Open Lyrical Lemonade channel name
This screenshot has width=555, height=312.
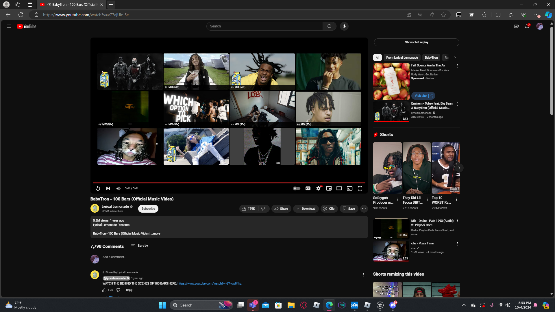tap(115, 207)
